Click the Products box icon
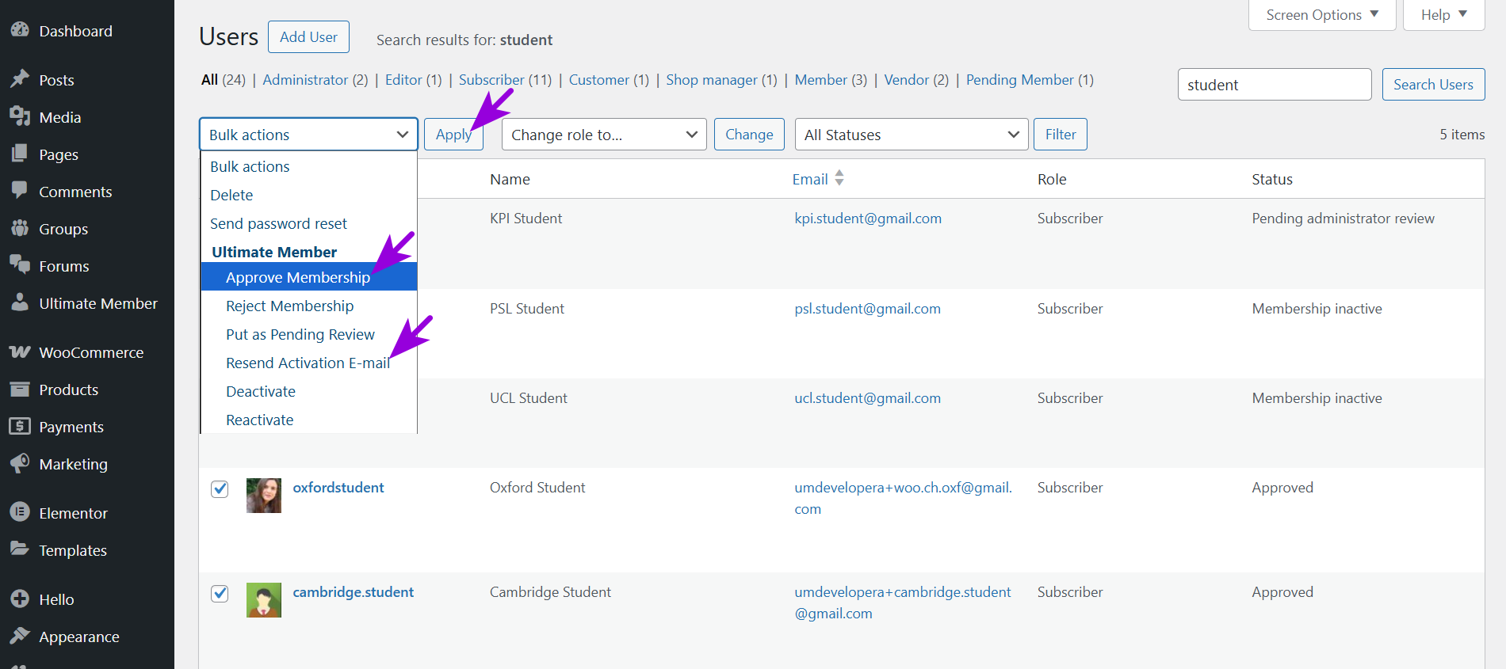Viewport: 1506px width, 669px height. tap(20, 390)
